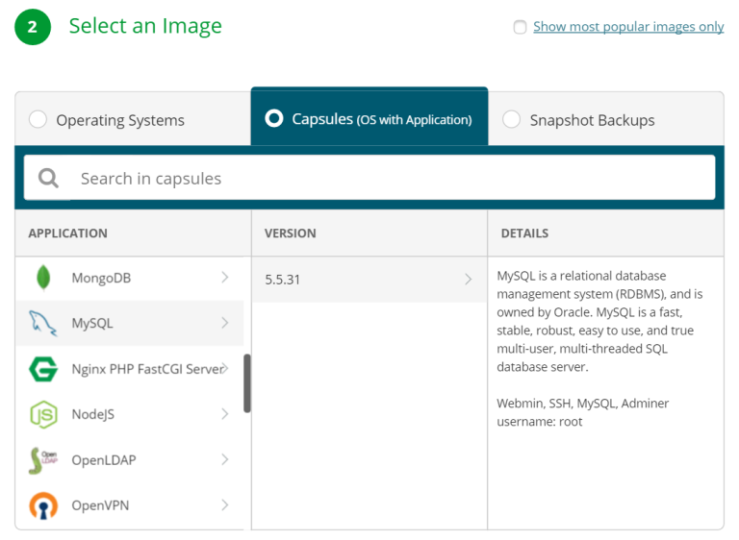Select the Operating Systems radio button

pos(38,120)
